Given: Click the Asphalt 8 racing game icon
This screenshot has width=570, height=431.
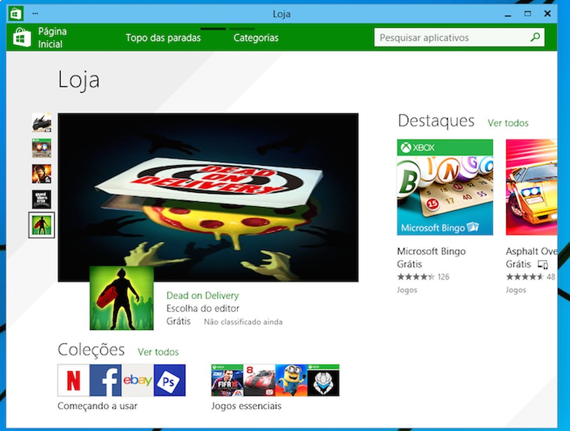Looking at the screenshot, I should tap(259, 380).
